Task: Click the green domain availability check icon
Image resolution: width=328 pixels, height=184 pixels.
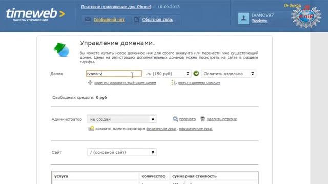Action: [x=196, y=74]
